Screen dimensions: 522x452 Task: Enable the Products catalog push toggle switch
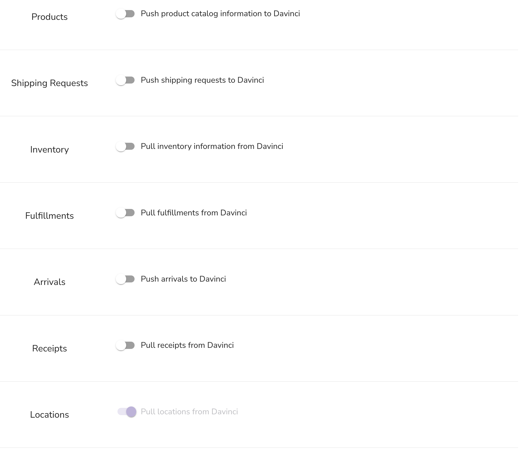tap(125, 14)
